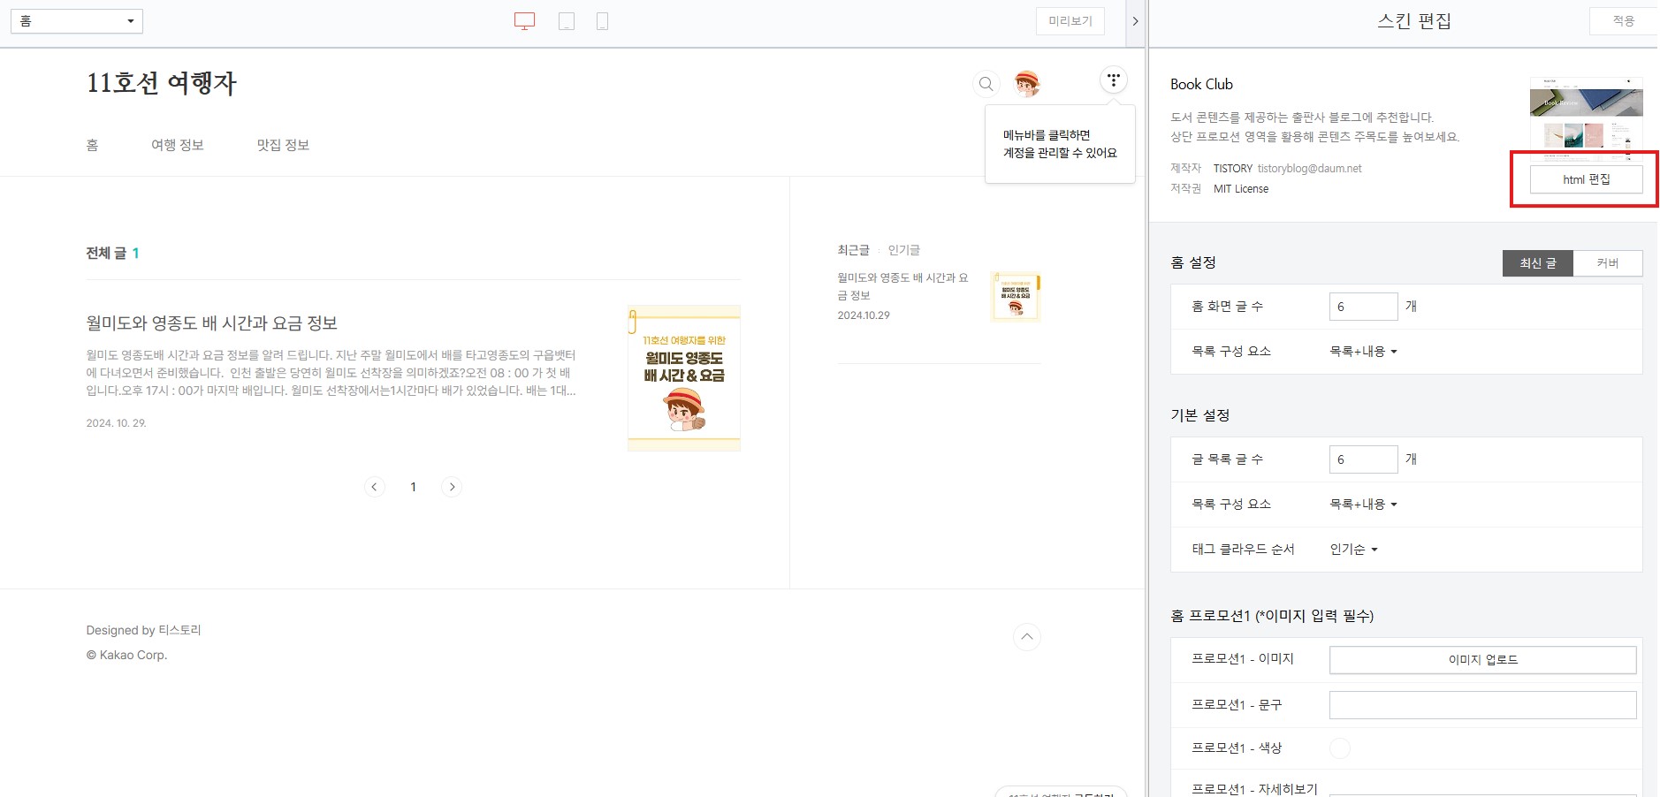Image resolution: width=1660 pixels, height=797 pixels.
Task: Expand 기본 설정 목록 구성 요소 dropdown
Action: pyautogui.click(x=1363, y=505)
